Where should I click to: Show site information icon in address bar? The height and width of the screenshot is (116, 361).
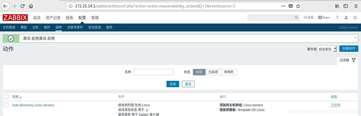click(x=70, y=6)
